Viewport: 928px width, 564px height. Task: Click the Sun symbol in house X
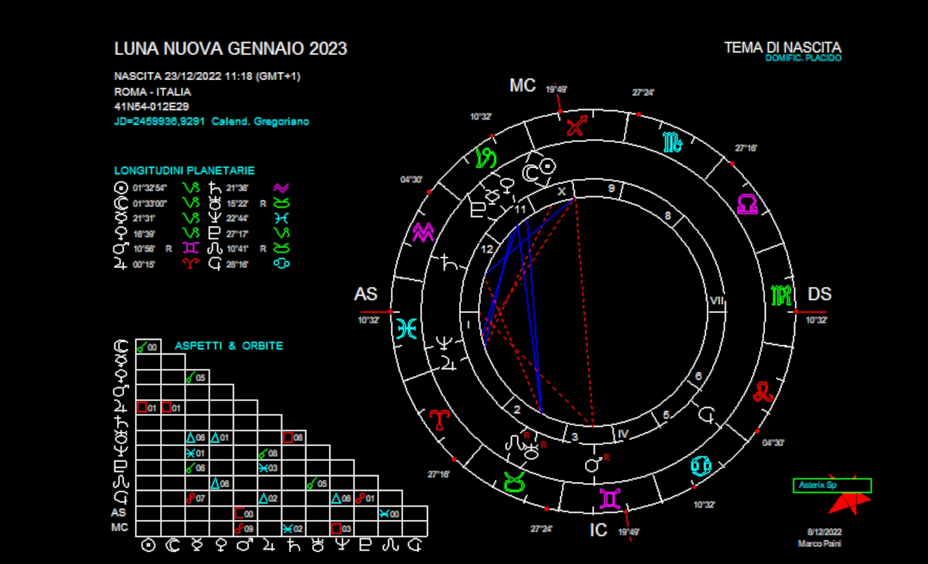point(548,166)
